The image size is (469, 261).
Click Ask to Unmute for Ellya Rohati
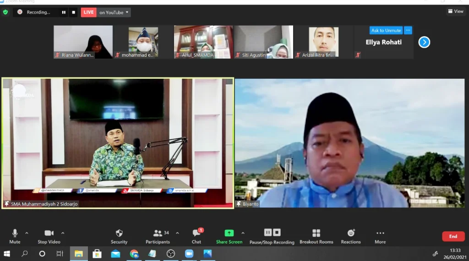click(386, 31)
